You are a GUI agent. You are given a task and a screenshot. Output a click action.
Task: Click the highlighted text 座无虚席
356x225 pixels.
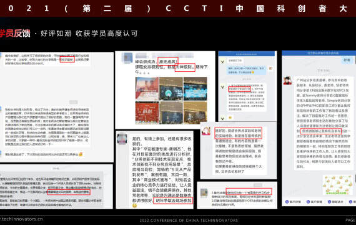tap(168, 61)
